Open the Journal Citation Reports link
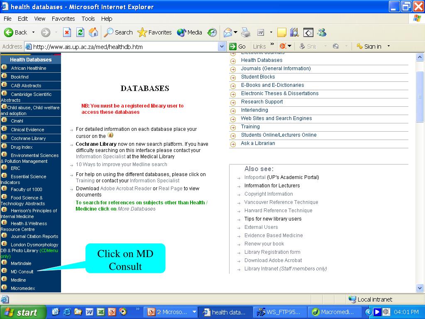Screen dimensions: 425x319 click(34, 236)
